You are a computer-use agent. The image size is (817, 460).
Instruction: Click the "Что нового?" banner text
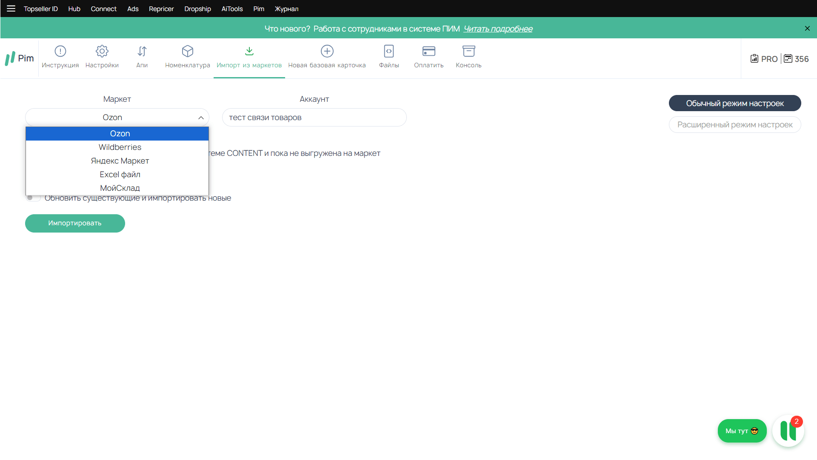tap(287, 29)
